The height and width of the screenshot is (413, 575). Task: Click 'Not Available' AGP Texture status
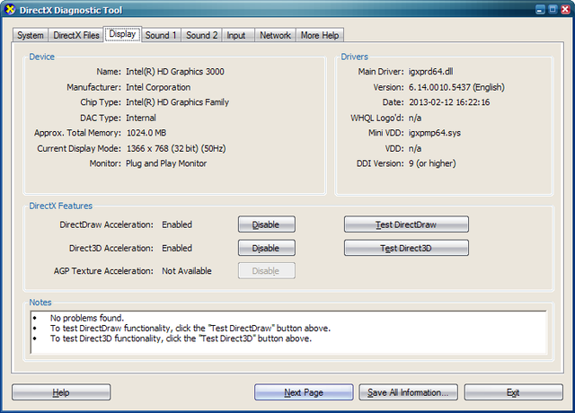point(187,271)
